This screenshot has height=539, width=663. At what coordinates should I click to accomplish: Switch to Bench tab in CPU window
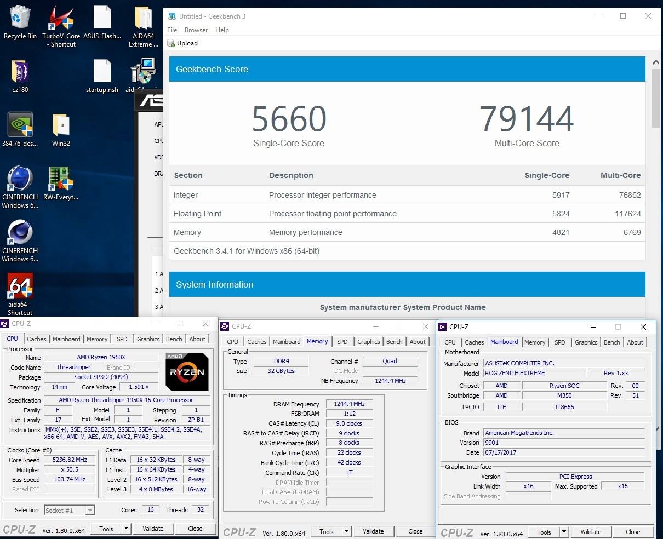[174, 339]
